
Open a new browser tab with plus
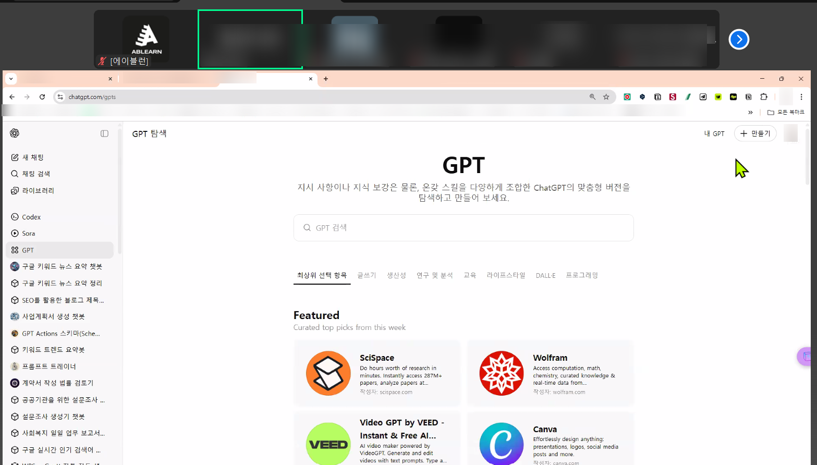(x=326, y=79)
